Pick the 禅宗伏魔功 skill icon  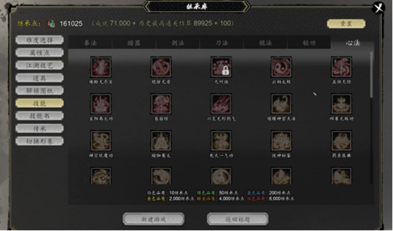pos(101,141)
